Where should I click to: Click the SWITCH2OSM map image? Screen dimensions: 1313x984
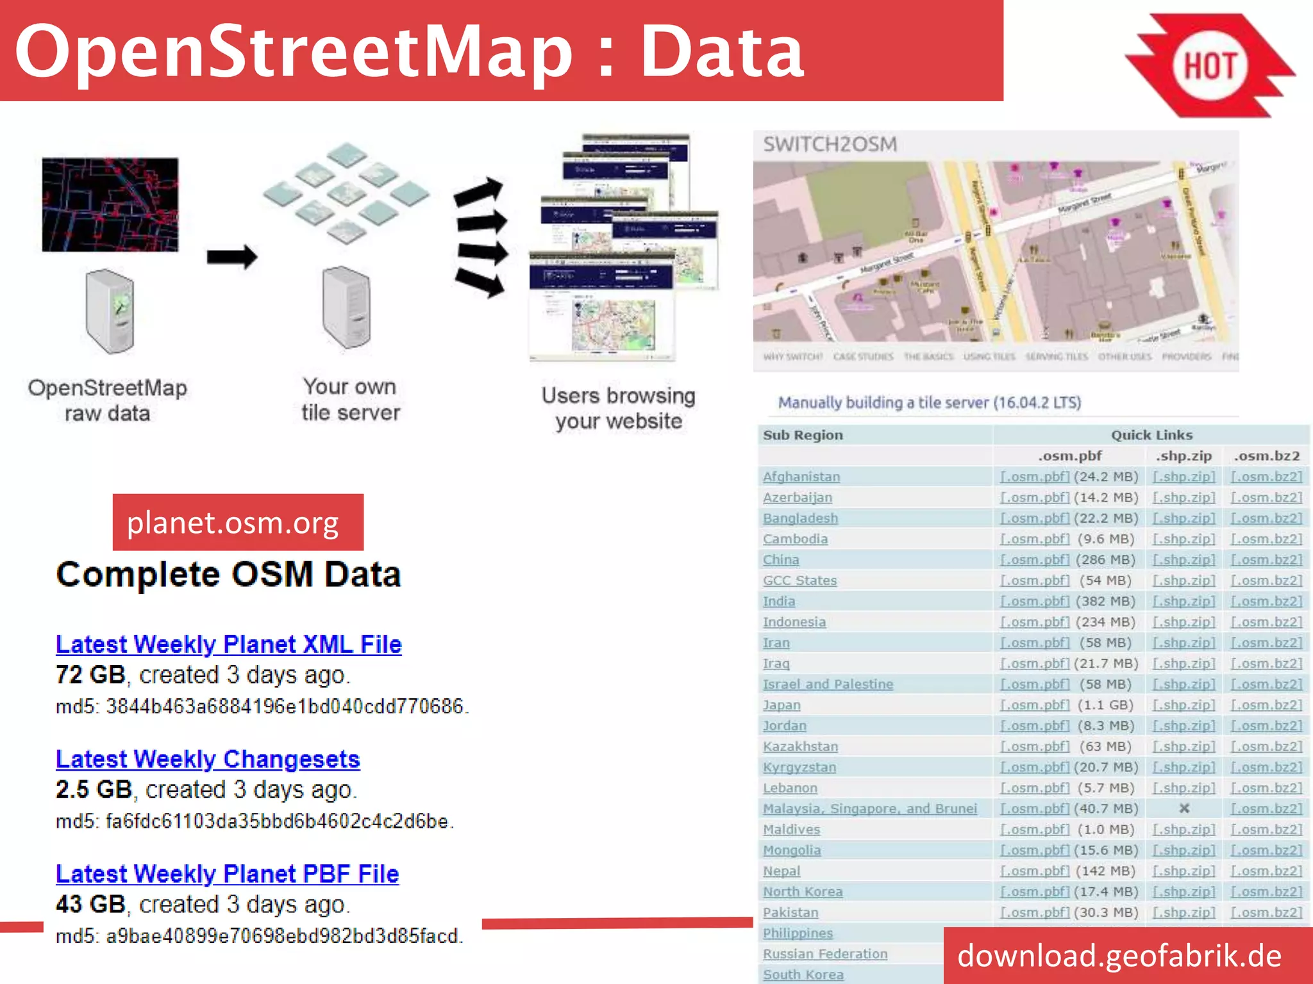[x=996, y=251]
